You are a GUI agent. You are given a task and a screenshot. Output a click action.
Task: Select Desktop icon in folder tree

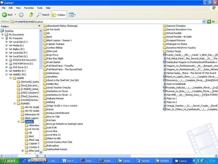coord(2,31)
